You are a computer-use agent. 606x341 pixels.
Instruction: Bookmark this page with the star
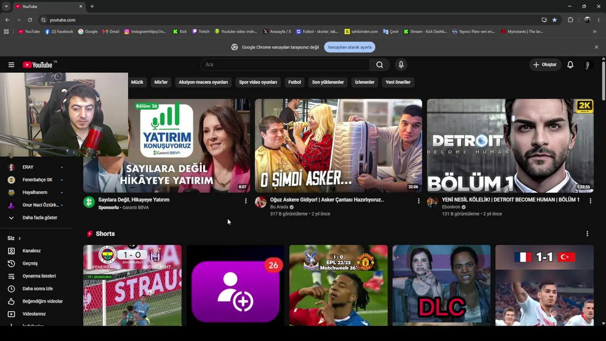pos(554,20)
